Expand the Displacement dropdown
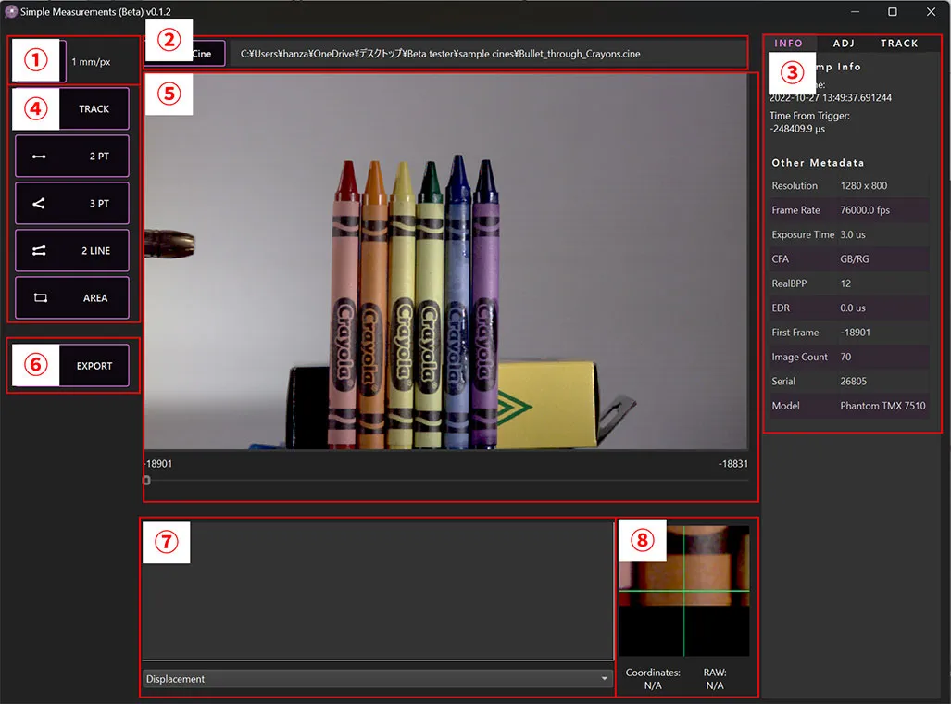Viewport: 951px width, 704px height. pos(377,679)
